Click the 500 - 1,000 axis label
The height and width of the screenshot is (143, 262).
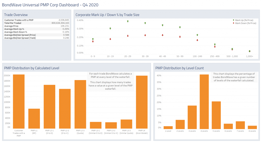[232, 57]
